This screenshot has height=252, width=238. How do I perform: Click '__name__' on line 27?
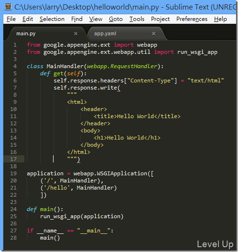pyautogui.click(x=50, y=231)
